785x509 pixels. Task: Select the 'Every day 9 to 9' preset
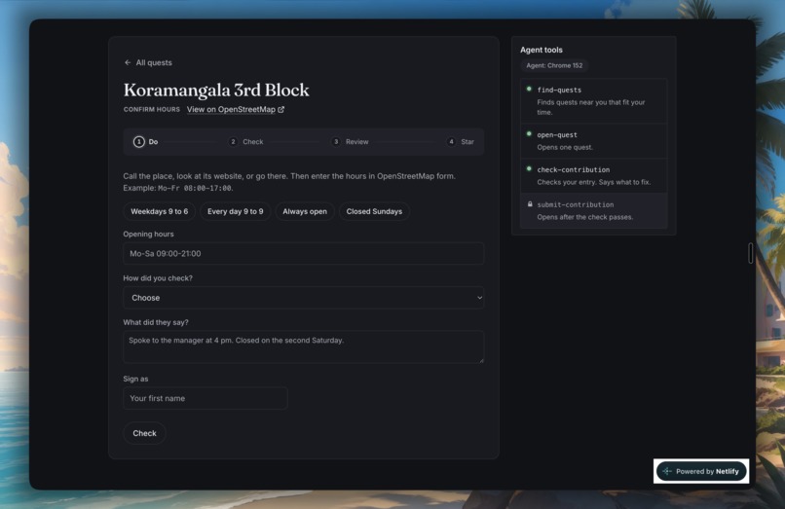pos(236,212)
